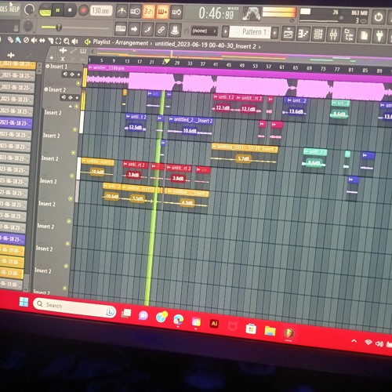Expand arrow after Insert 2 breadcrumb
Screen dimensions: 392x392
click(x=260, y=47)
